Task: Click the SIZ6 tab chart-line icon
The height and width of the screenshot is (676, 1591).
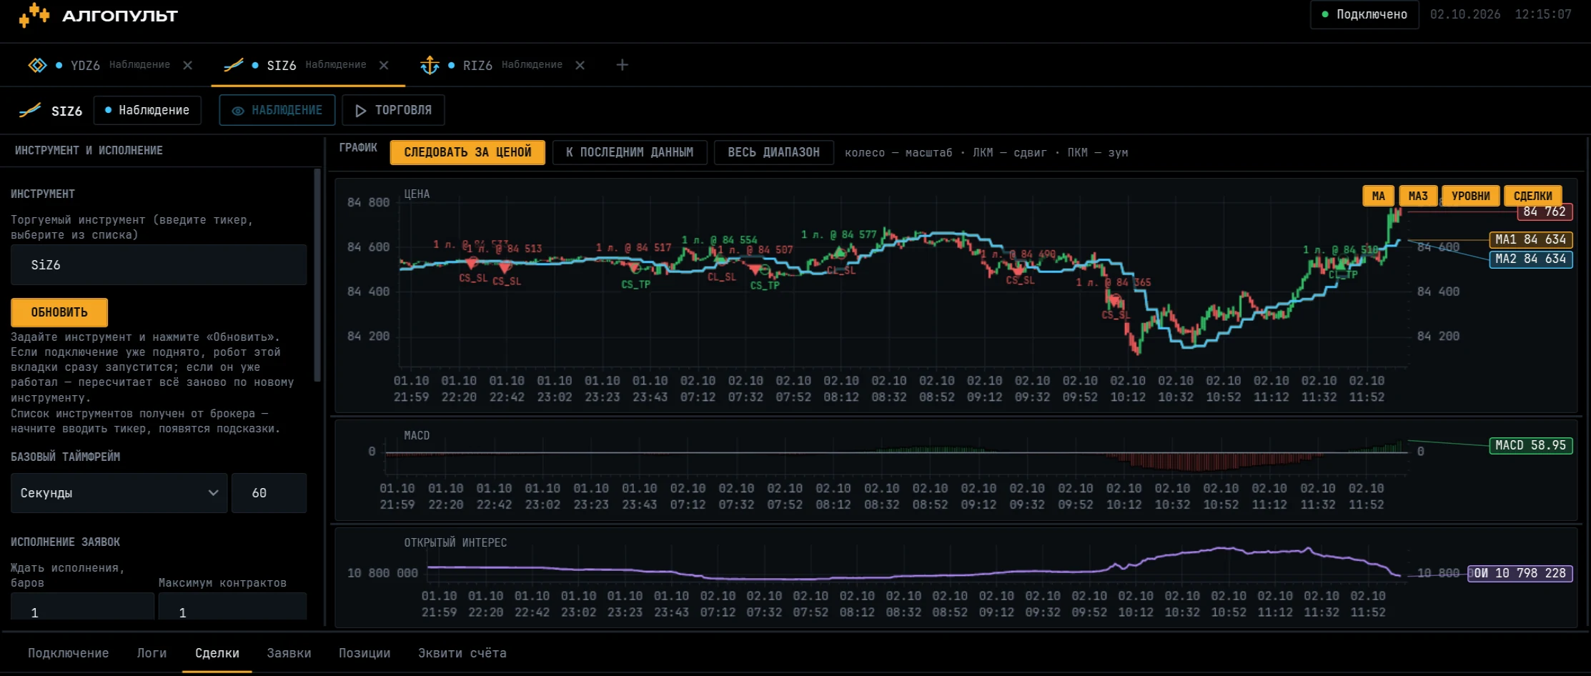Action: [x=234, y=65]
